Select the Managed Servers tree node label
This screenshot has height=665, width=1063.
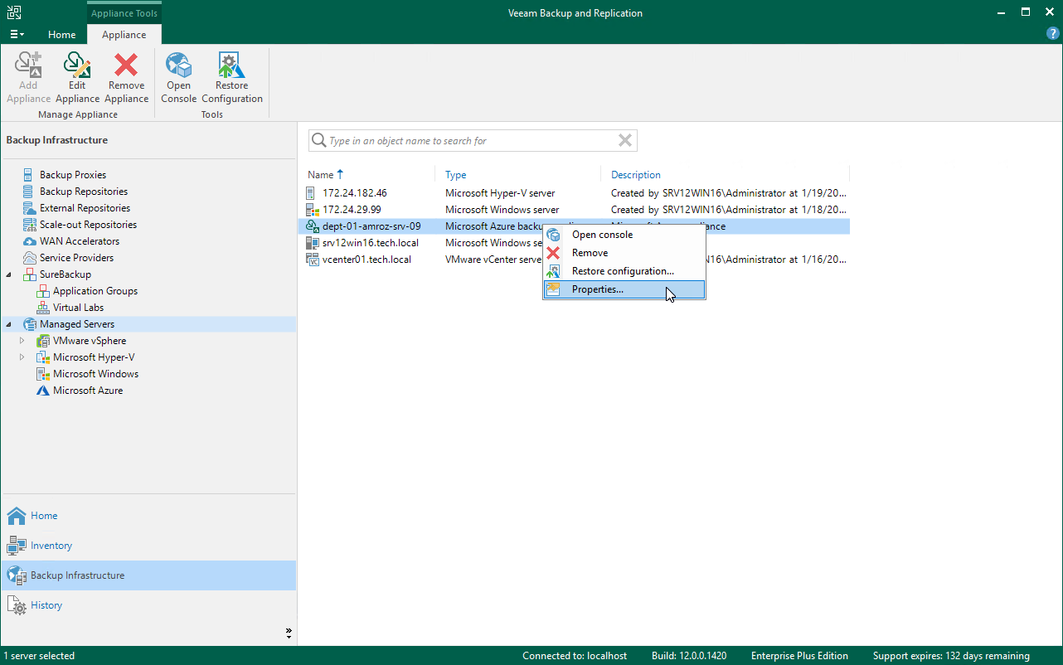(x=77, y=324)
